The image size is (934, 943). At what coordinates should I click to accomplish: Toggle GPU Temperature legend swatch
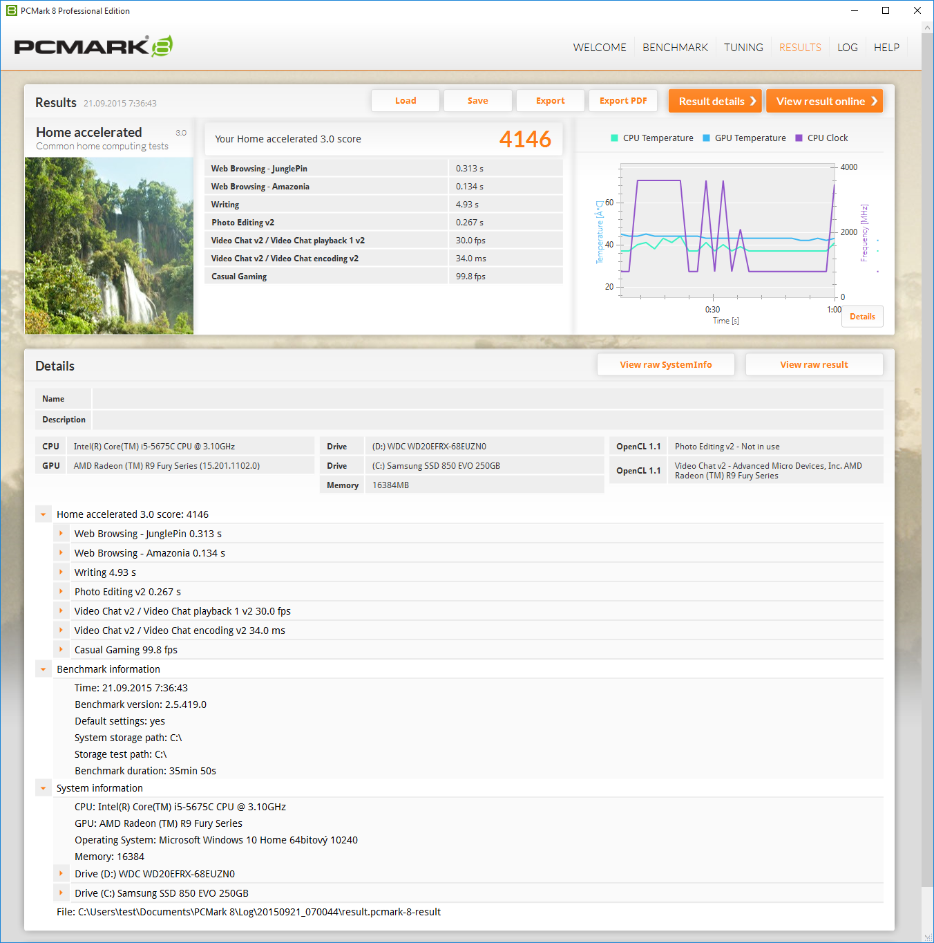pyautogui.click(x=706, y=138)
